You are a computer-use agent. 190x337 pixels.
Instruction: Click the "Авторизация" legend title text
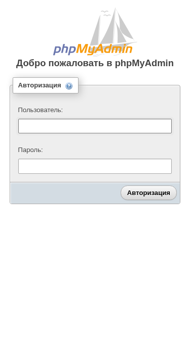point(40,85)
